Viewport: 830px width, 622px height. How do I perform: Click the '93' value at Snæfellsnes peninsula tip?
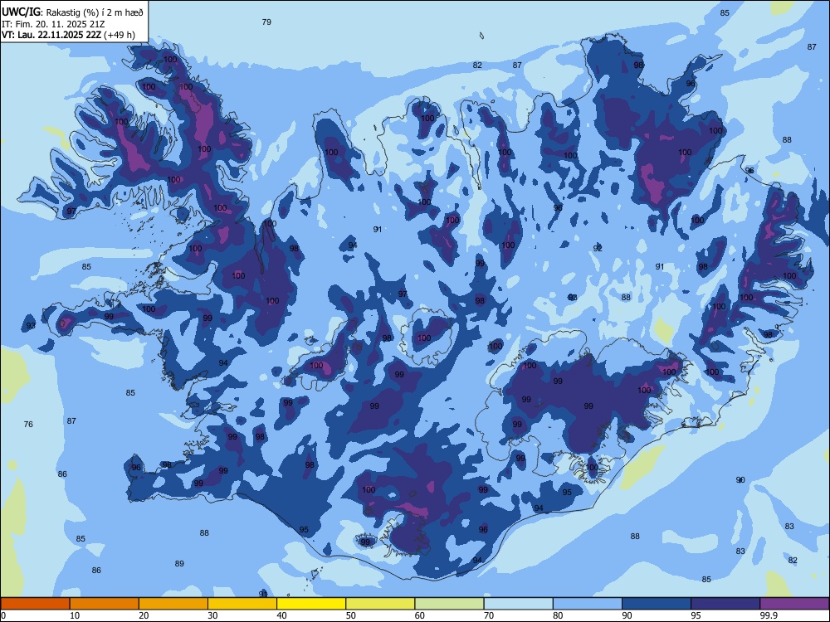pos(32,325)
